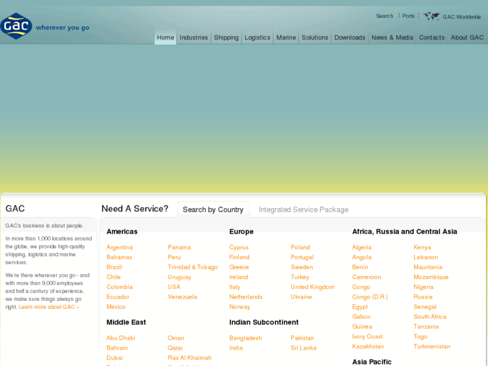Go to the Downloads menu item

point(350,38)
